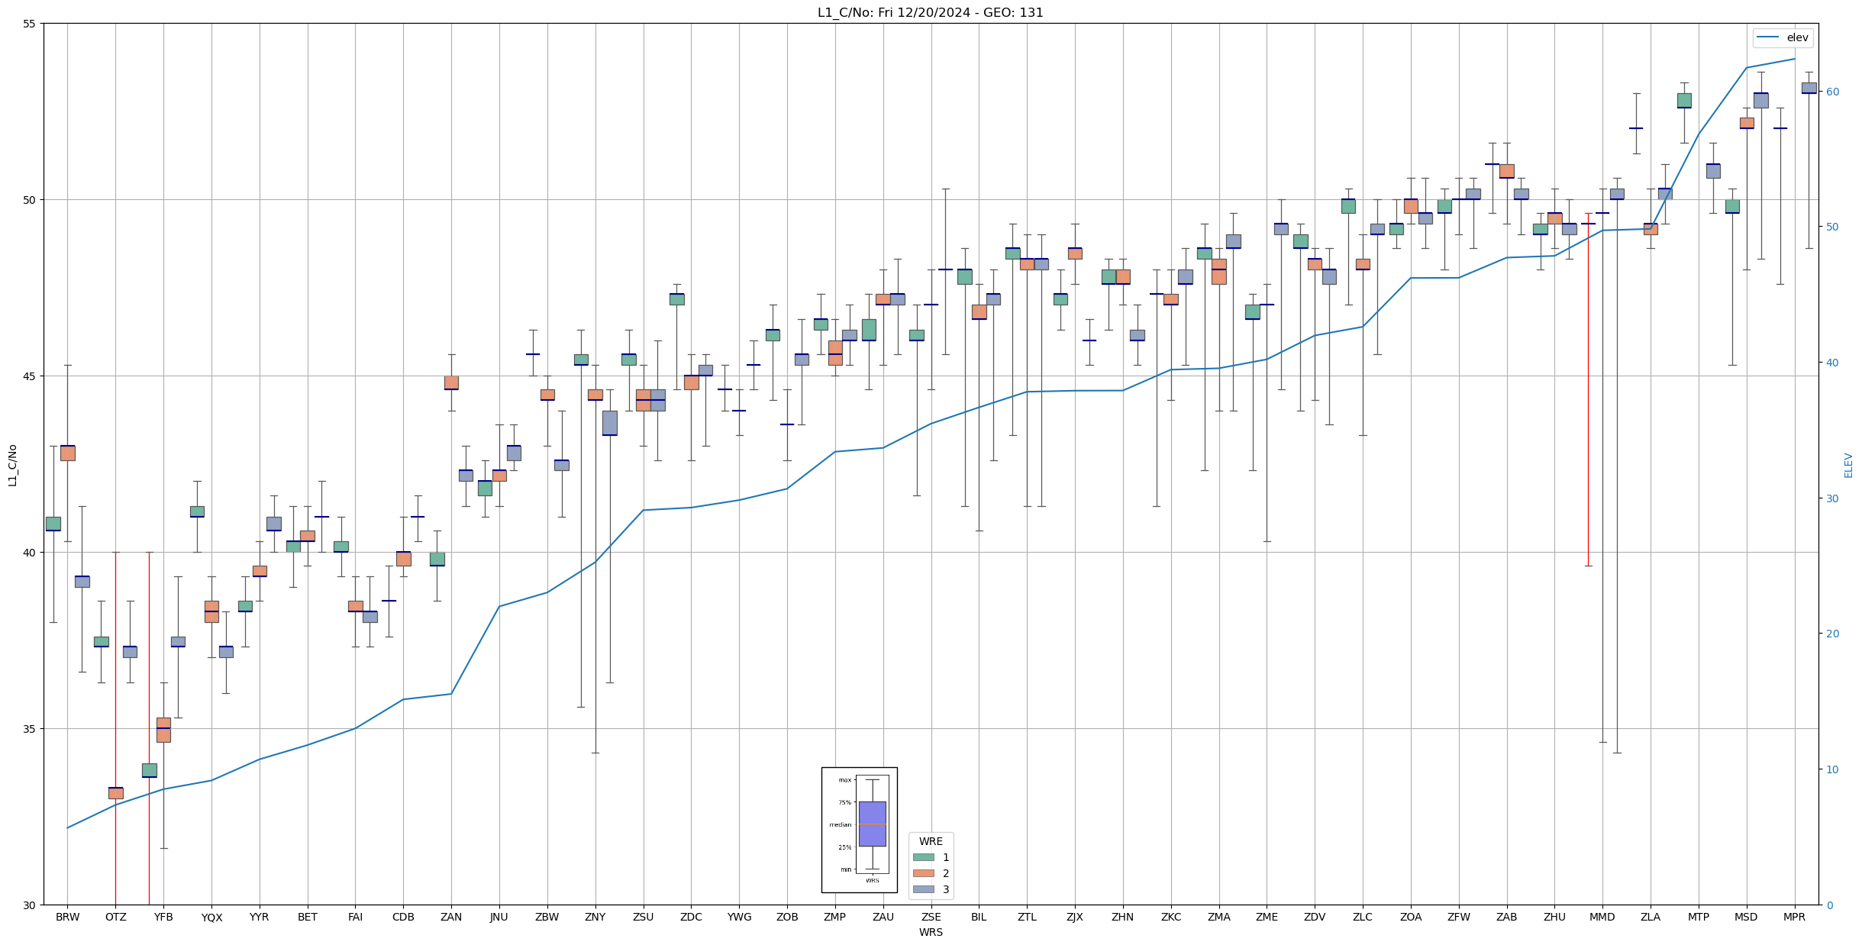Click the chart title with GEO: 131
Screen dimensions: 1862x945
click(x=930, y=12)
